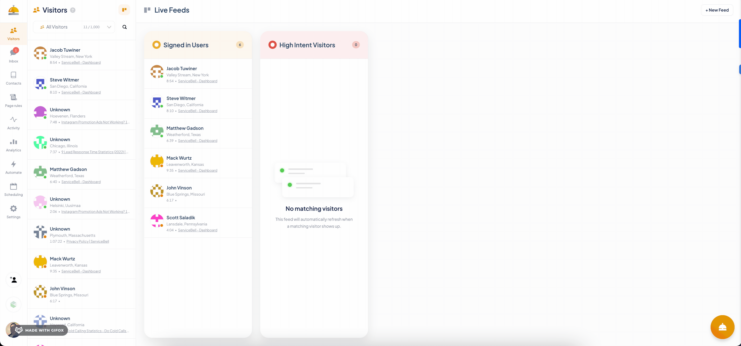Open the Instagram Promotion Ads link for Hoevenen visitor
Image resolution: width=741 pixels, height=346 pixels.
click(x=96, y=122)
